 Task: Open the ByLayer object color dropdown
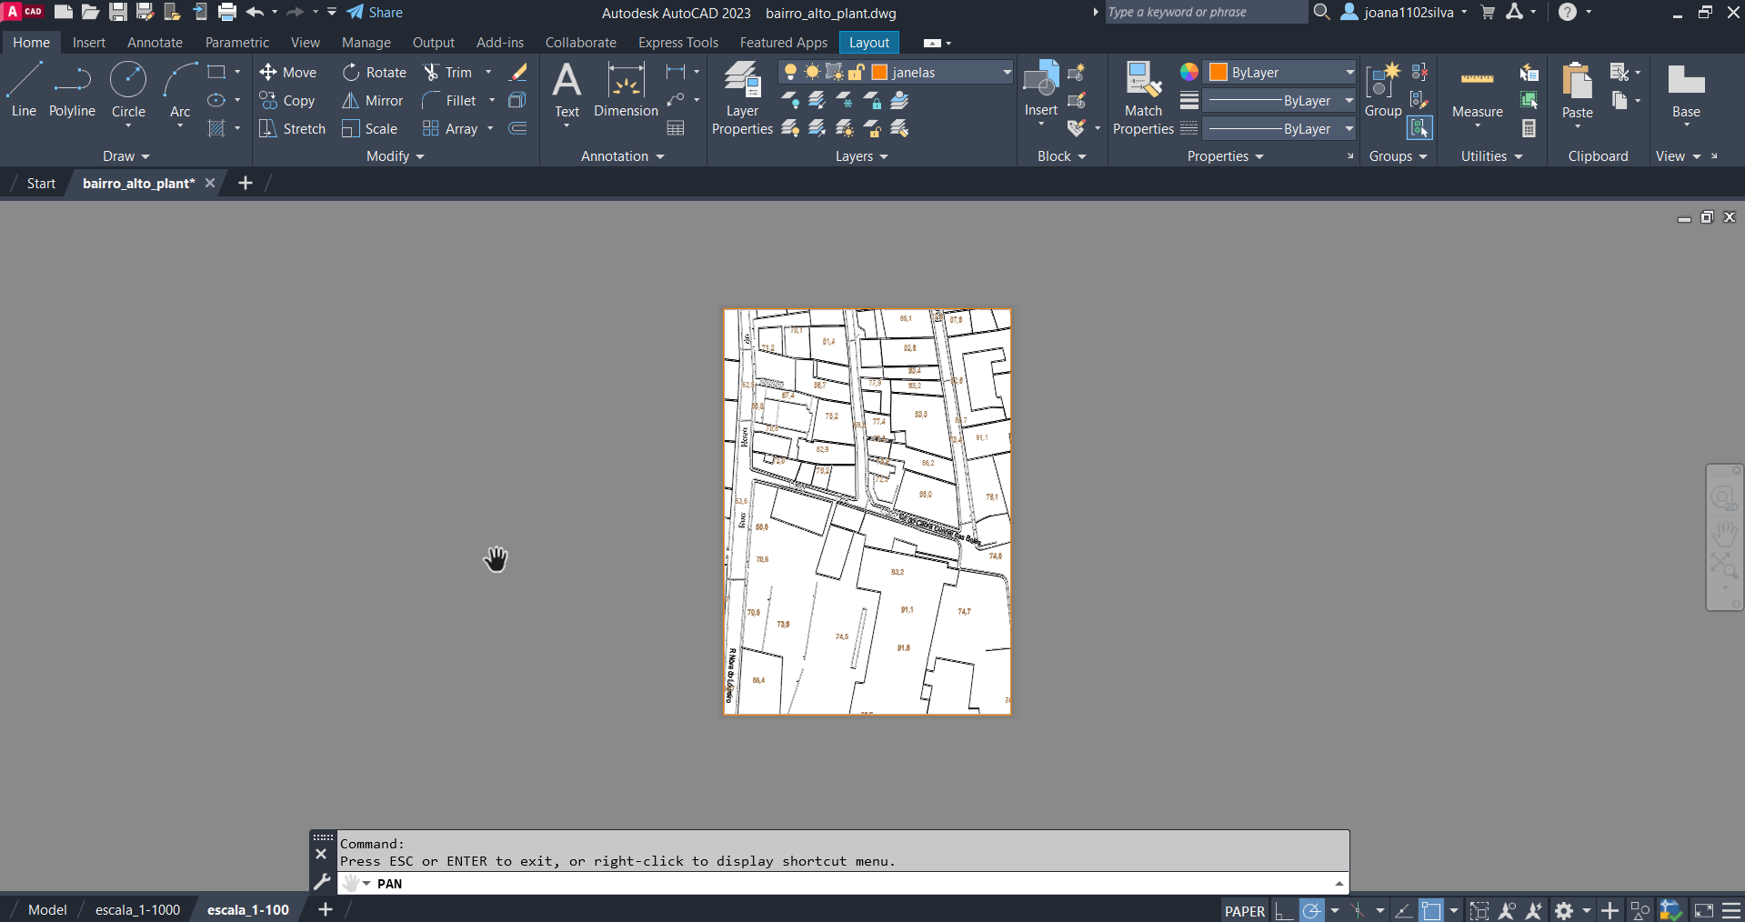[x=1349, y=73]
